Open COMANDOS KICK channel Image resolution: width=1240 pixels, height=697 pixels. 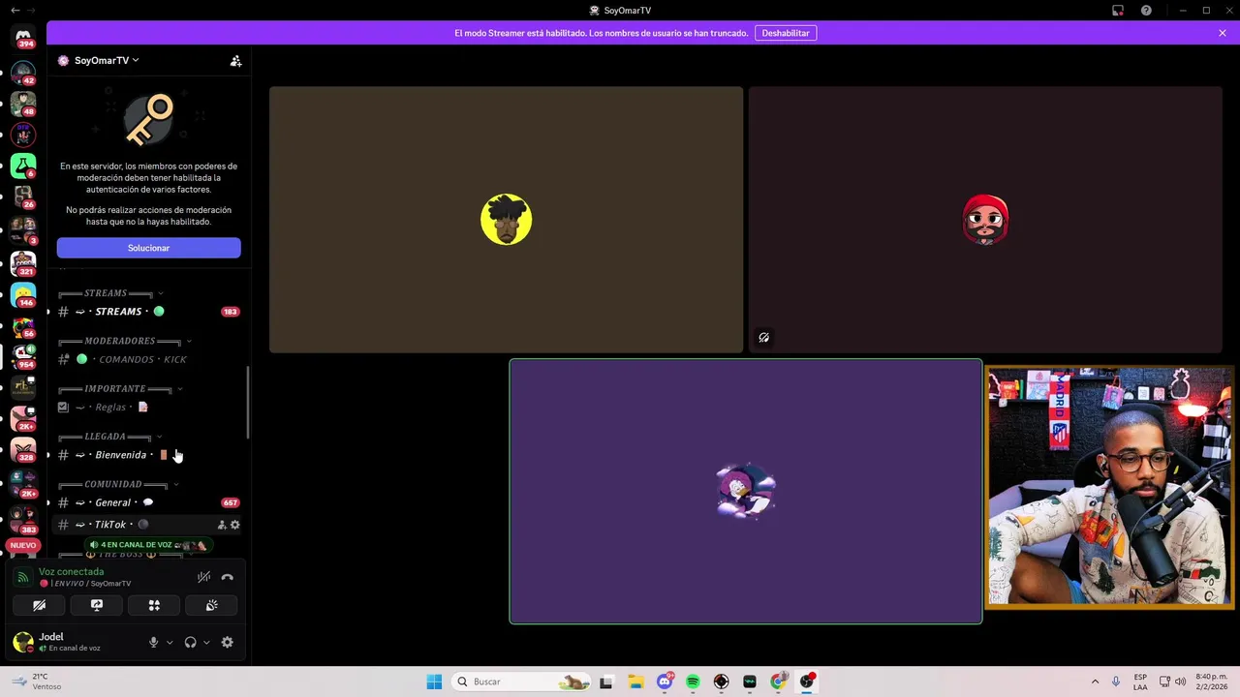148,359
